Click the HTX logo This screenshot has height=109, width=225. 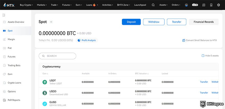pyautogui.click(x=9, y=5)
